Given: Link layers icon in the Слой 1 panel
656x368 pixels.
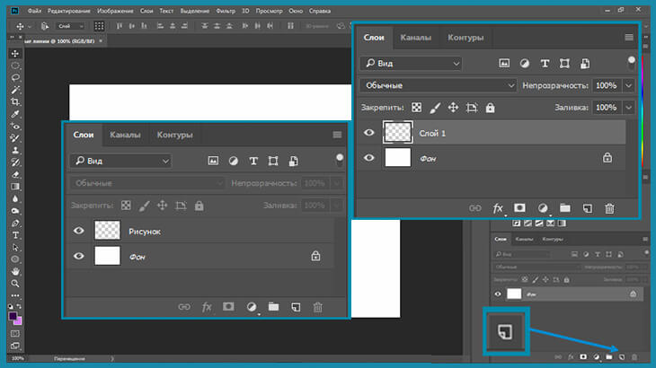Looking at the screenshot, I should pyautogui.click(x=474, y=208).
